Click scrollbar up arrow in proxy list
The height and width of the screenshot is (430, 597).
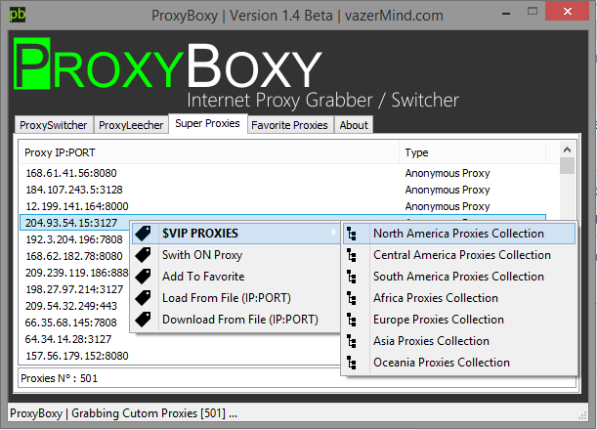[567, 150]
